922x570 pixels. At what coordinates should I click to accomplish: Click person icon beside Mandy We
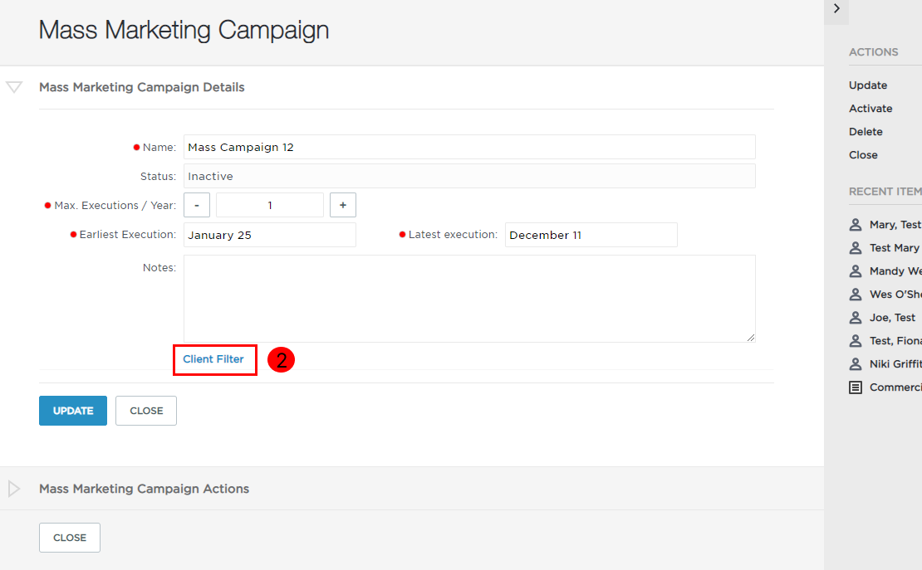coord(856,271)
